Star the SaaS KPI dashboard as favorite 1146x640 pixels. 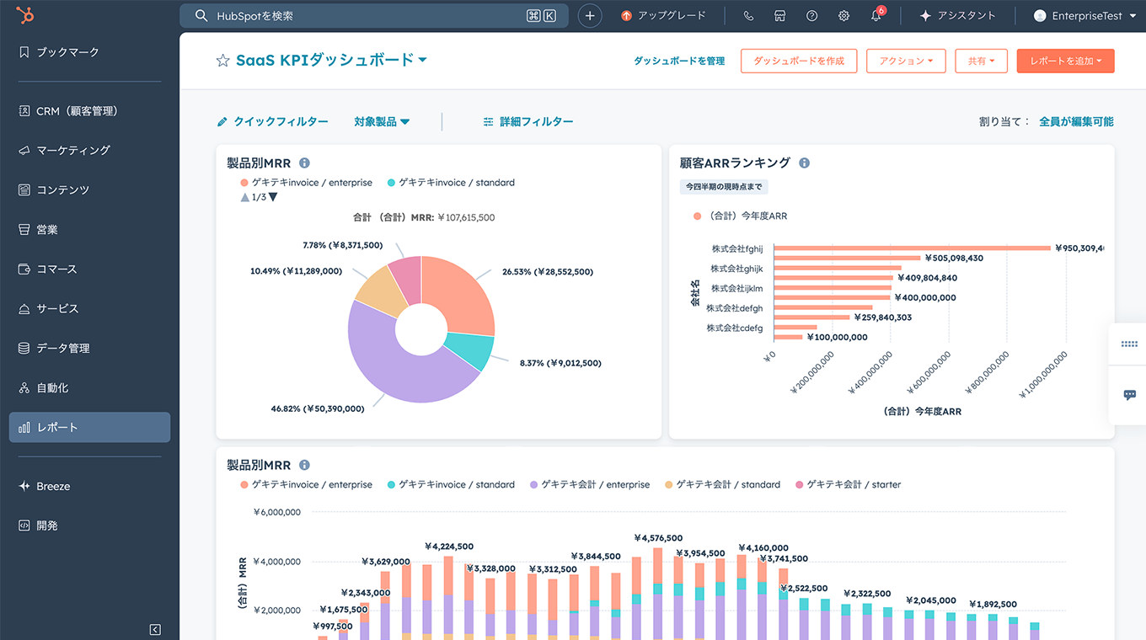pos(222,61)
